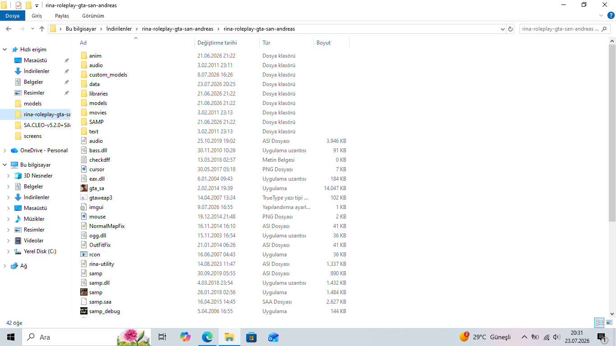Expand the Yerel Disk (C:) node
Image resolution: width=616 pixels, height=346 pixels.
tap(9, 251)
